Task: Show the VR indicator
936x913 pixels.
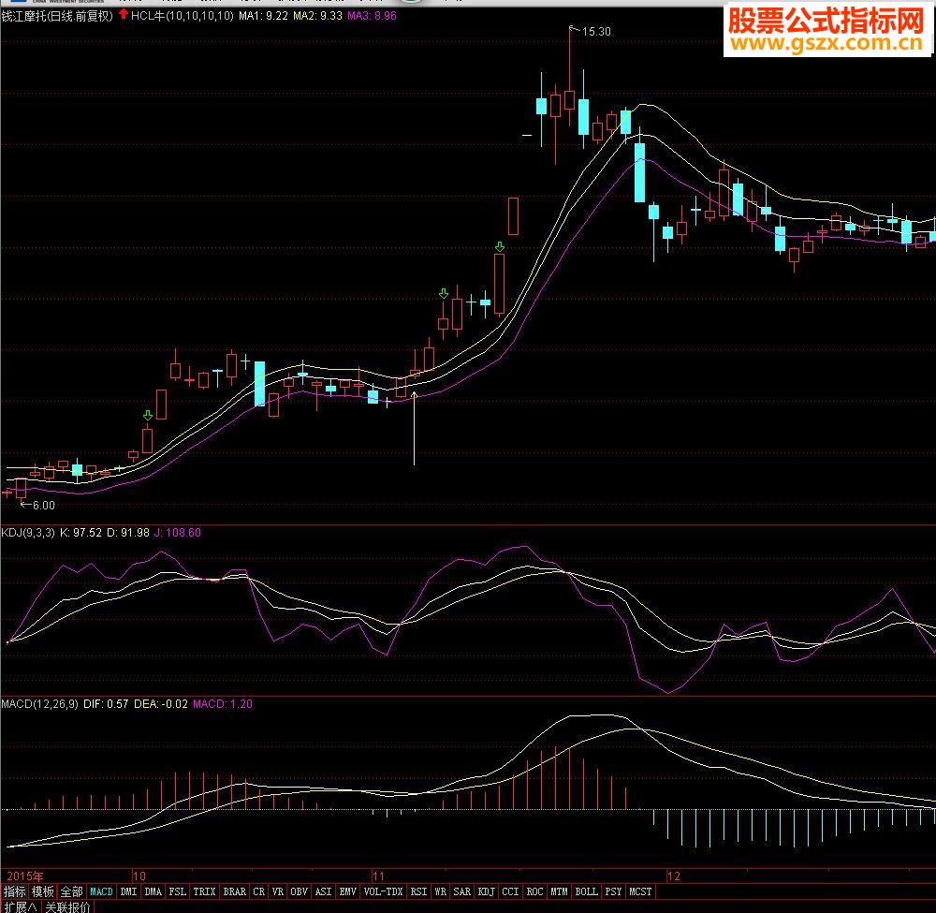Action: click(x=278, y=891)
